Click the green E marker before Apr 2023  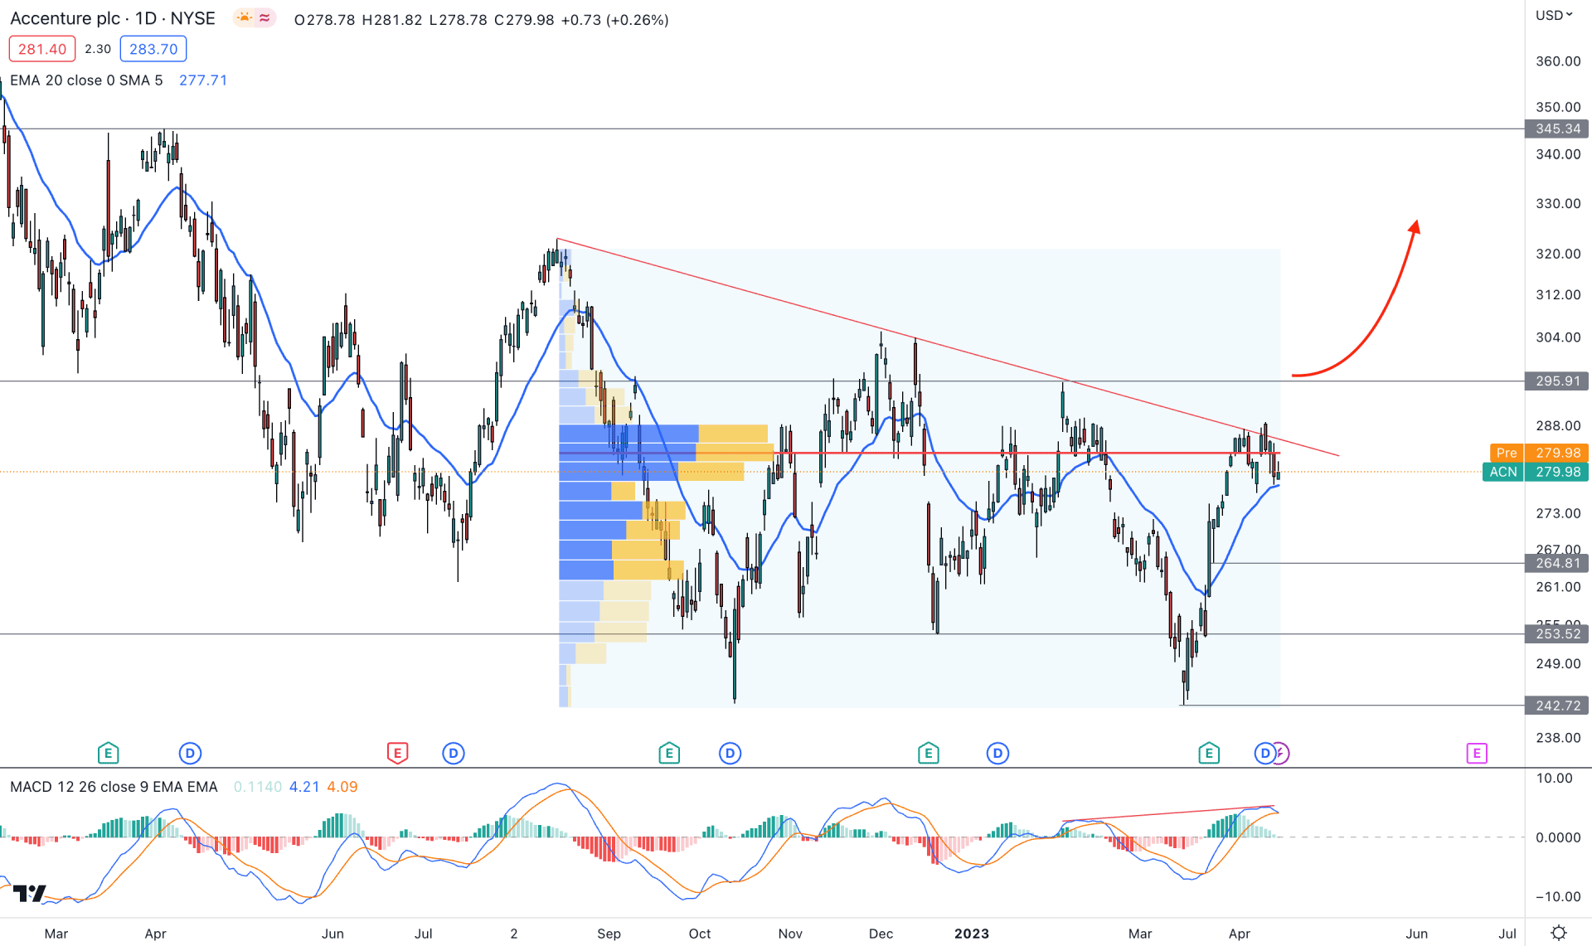coord(1208,753)
